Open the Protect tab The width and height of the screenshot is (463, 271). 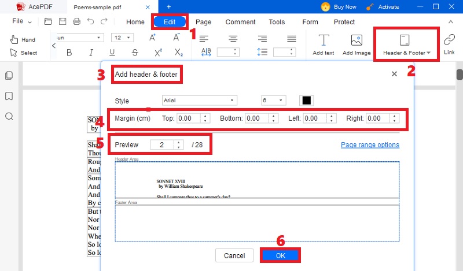(x=344, y=22)
